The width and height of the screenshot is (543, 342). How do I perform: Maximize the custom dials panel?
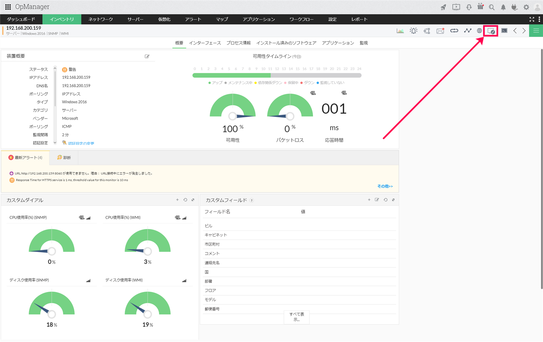pos(193,200)
